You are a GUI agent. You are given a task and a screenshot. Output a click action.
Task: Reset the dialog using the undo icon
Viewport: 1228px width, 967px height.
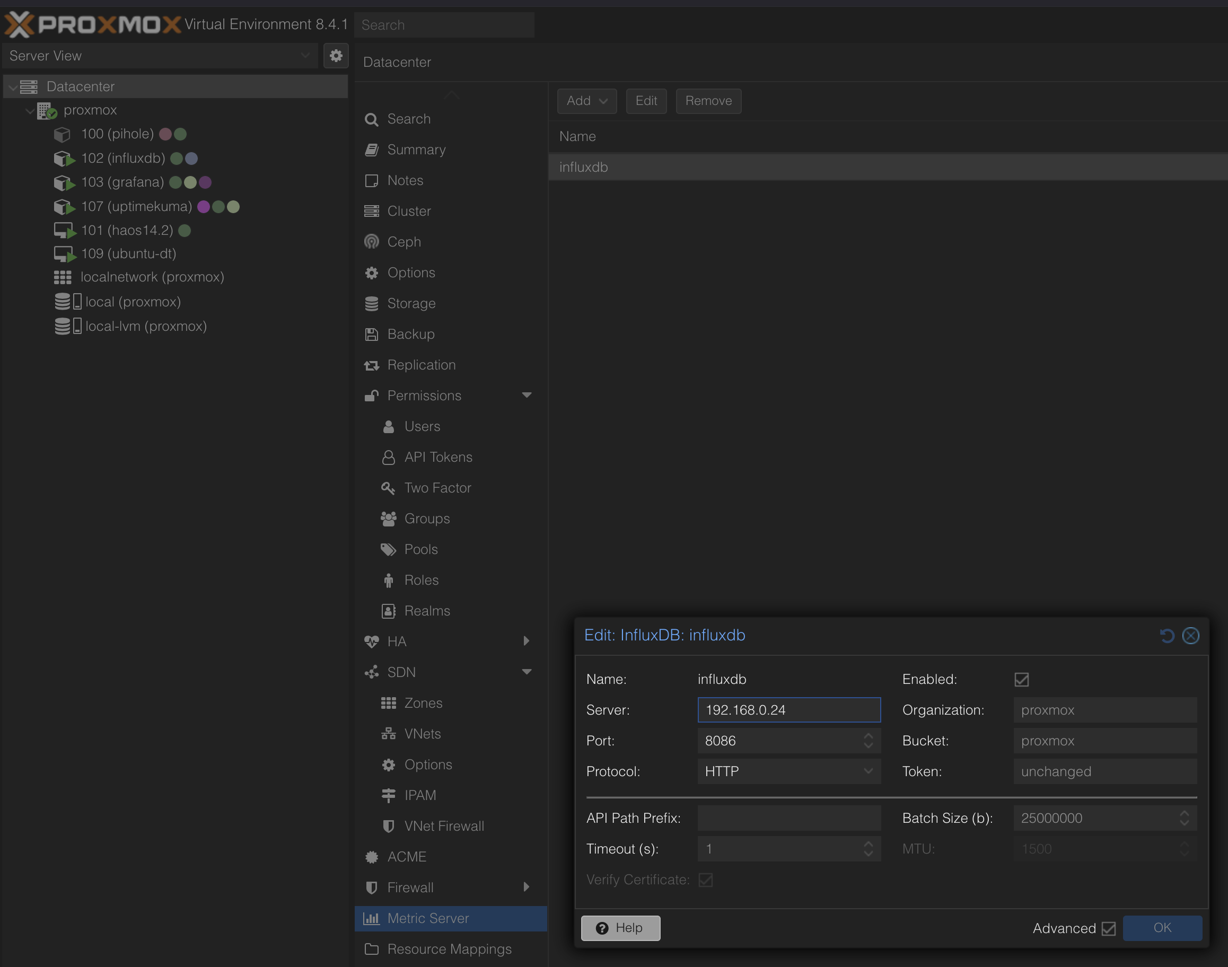click(x=1167, y=635)
